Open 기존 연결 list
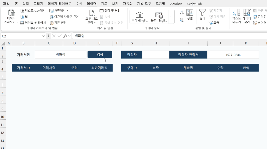This screenshot has height=149, width=267. [x=58, y=23]
